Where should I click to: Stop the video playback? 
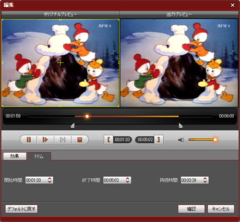coord(80,140)
